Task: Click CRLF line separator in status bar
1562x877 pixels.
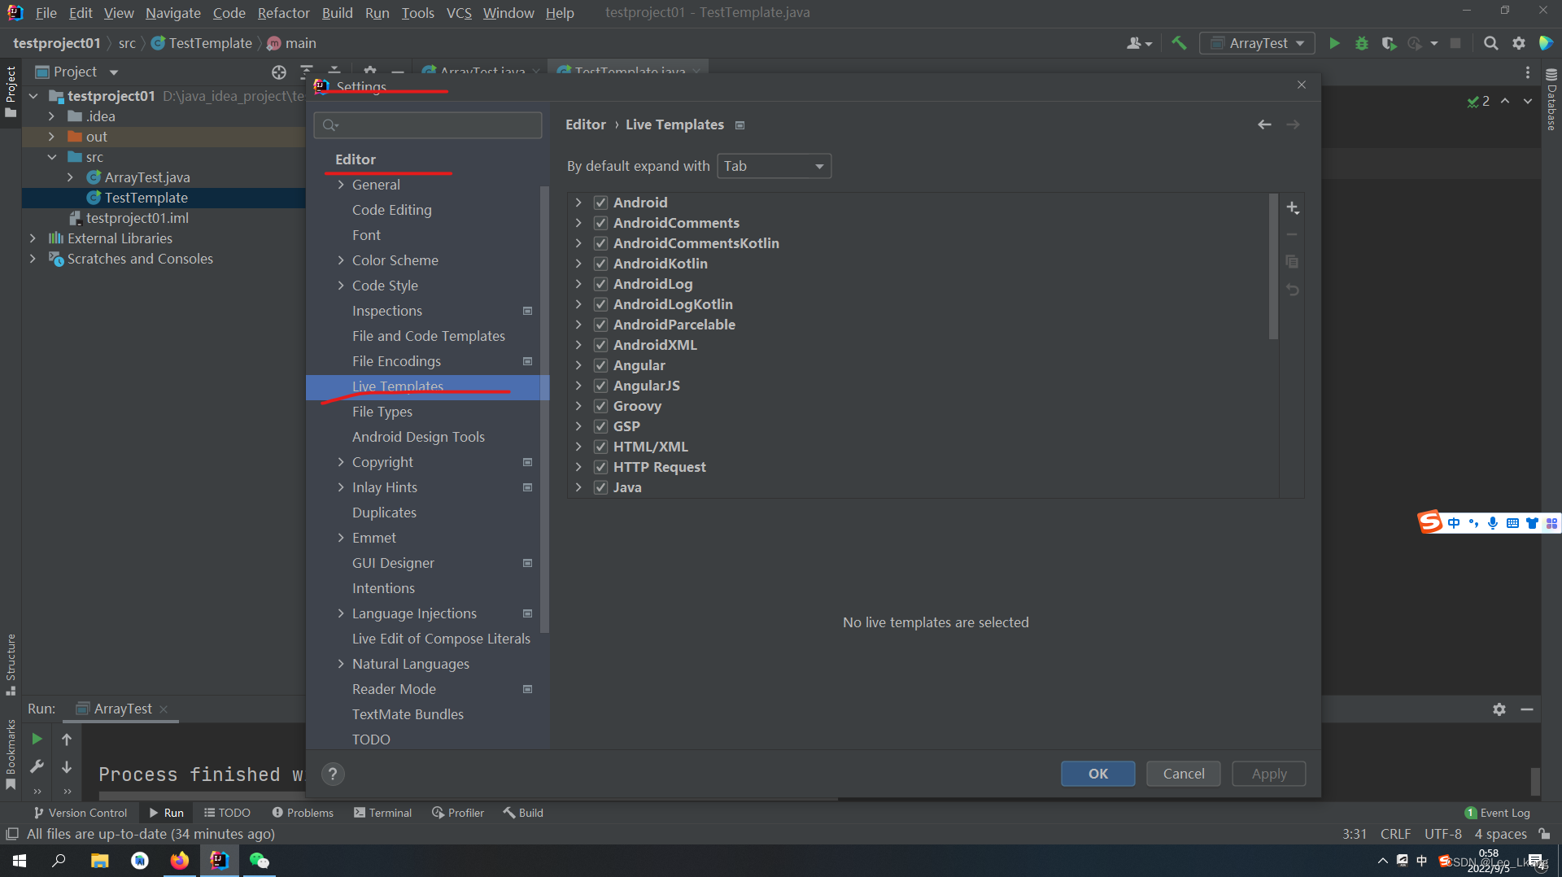Action: tap(1395, 834)
